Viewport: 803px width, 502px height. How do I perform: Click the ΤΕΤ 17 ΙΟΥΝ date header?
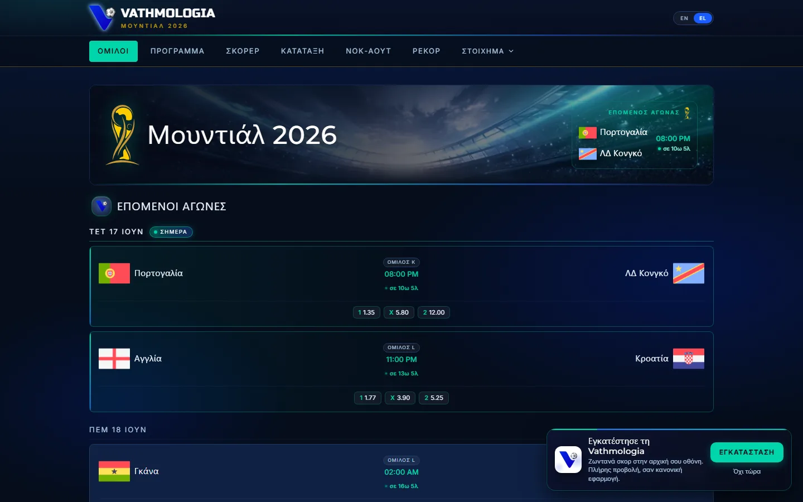[x=116, y=232]
